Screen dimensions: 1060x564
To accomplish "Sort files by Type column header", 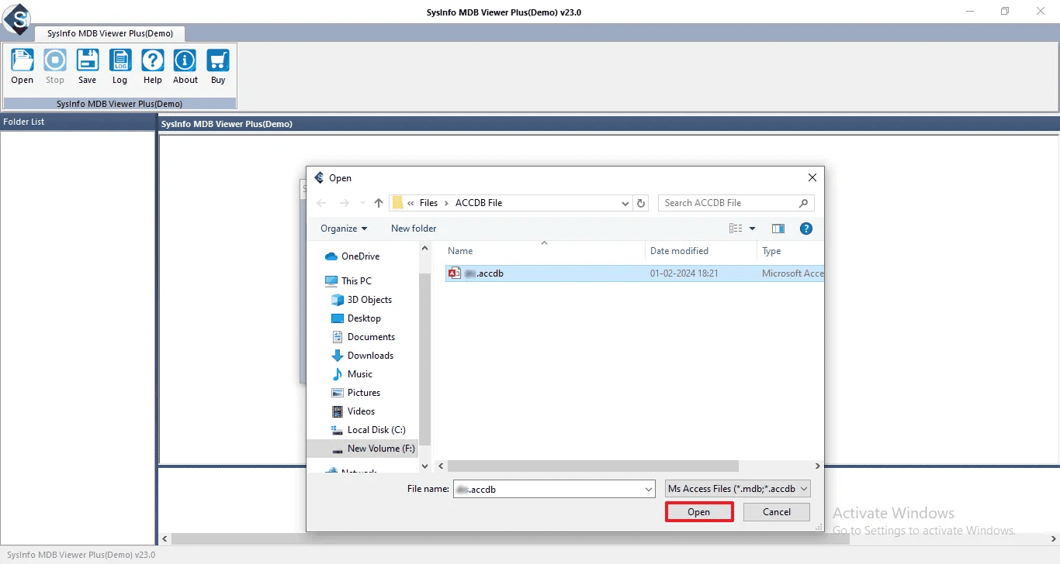I will [771, 251].
